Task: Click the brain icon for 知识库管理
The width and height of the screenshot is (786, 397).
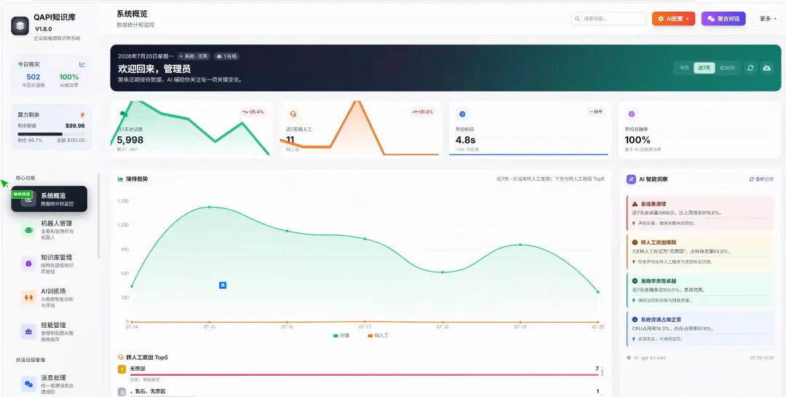Action: pos(28,264)
